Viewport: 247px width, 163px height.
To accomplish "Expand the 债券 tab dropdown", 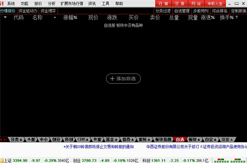I will (x=128, y=140).
